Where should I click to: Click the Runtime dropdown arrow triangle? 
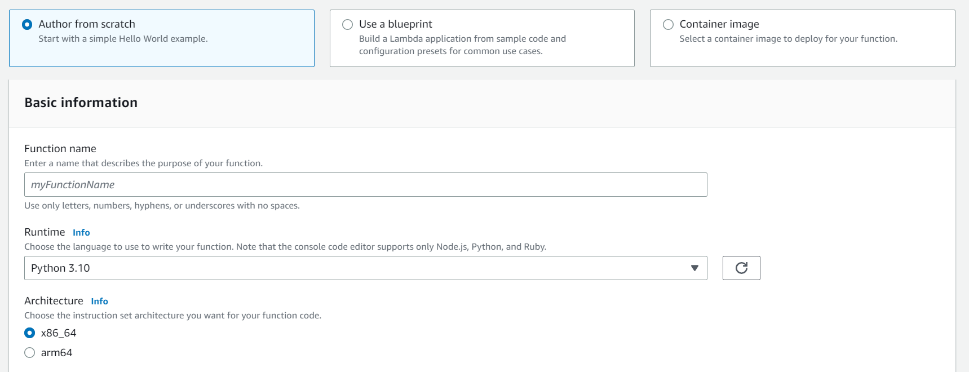(x=694, y=268)
